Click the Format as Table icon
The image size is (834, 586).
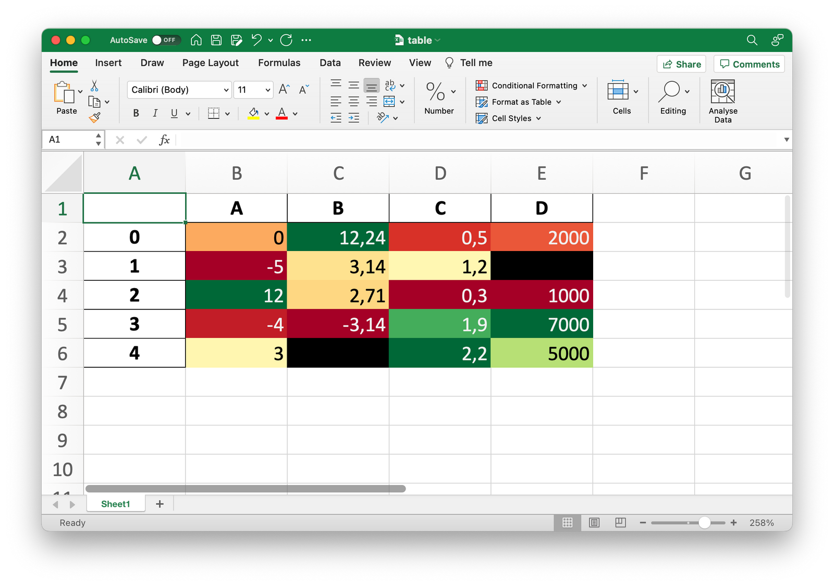(x=481, y=102)
